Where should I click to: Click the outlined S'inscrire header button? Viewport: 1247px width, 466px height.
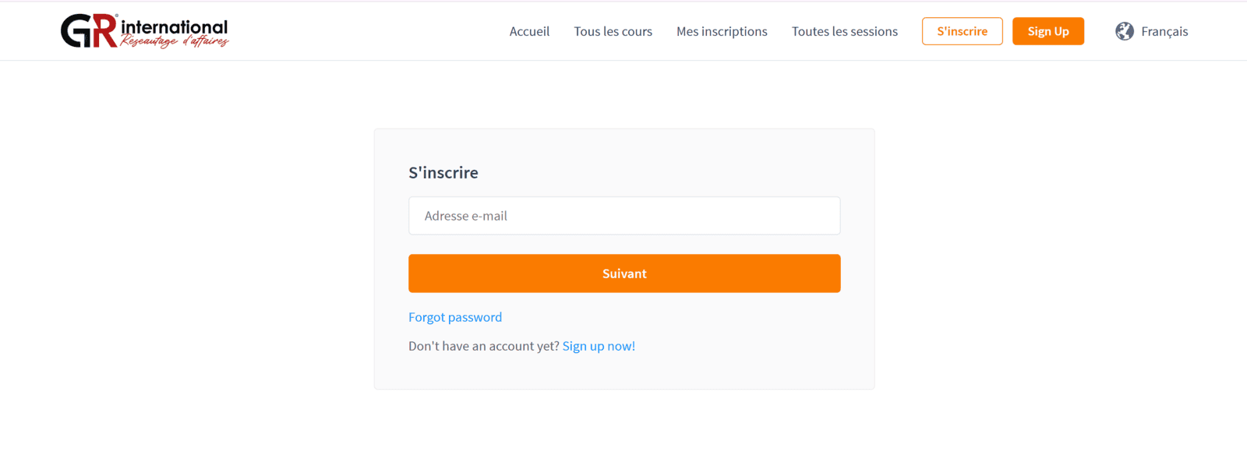click(x=962, y=31)
